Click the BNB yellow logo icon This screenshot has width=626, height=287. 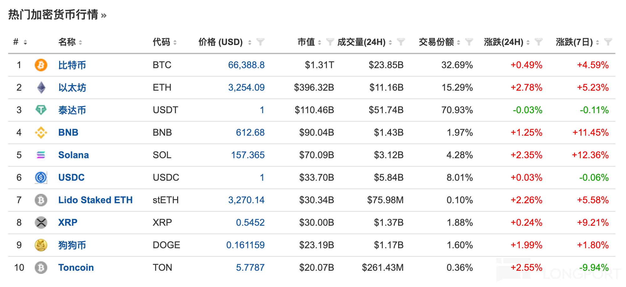coord(41,133)
